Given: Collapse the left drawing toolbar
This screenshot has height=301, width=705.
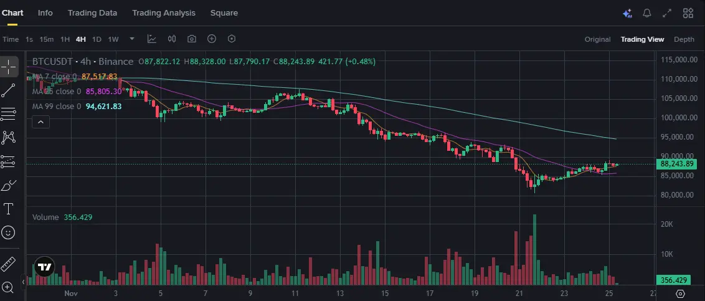Looking at the screenshot, I should tap(24, 282).
